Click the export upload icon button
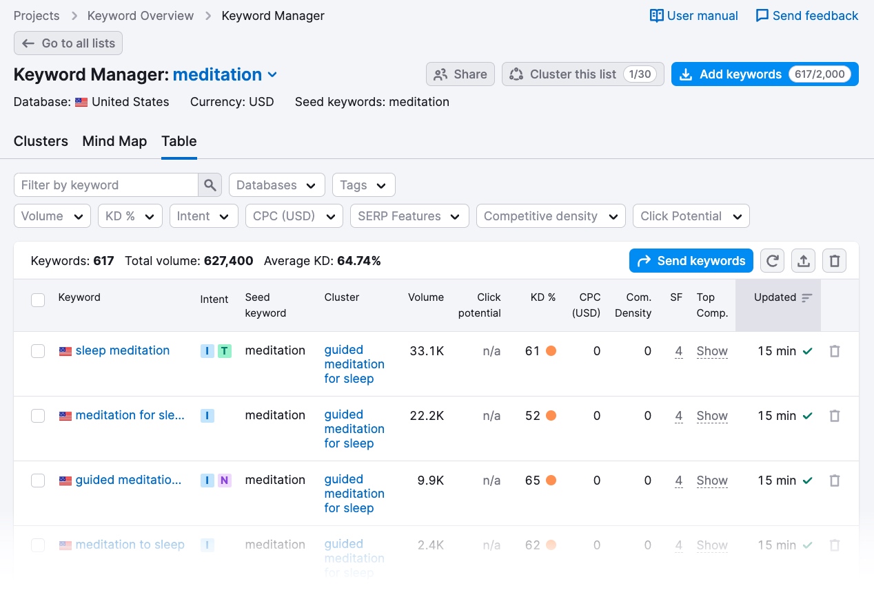The width and height of the screenshot is (874, 590). pyautogui.click(x=803, y=261)
